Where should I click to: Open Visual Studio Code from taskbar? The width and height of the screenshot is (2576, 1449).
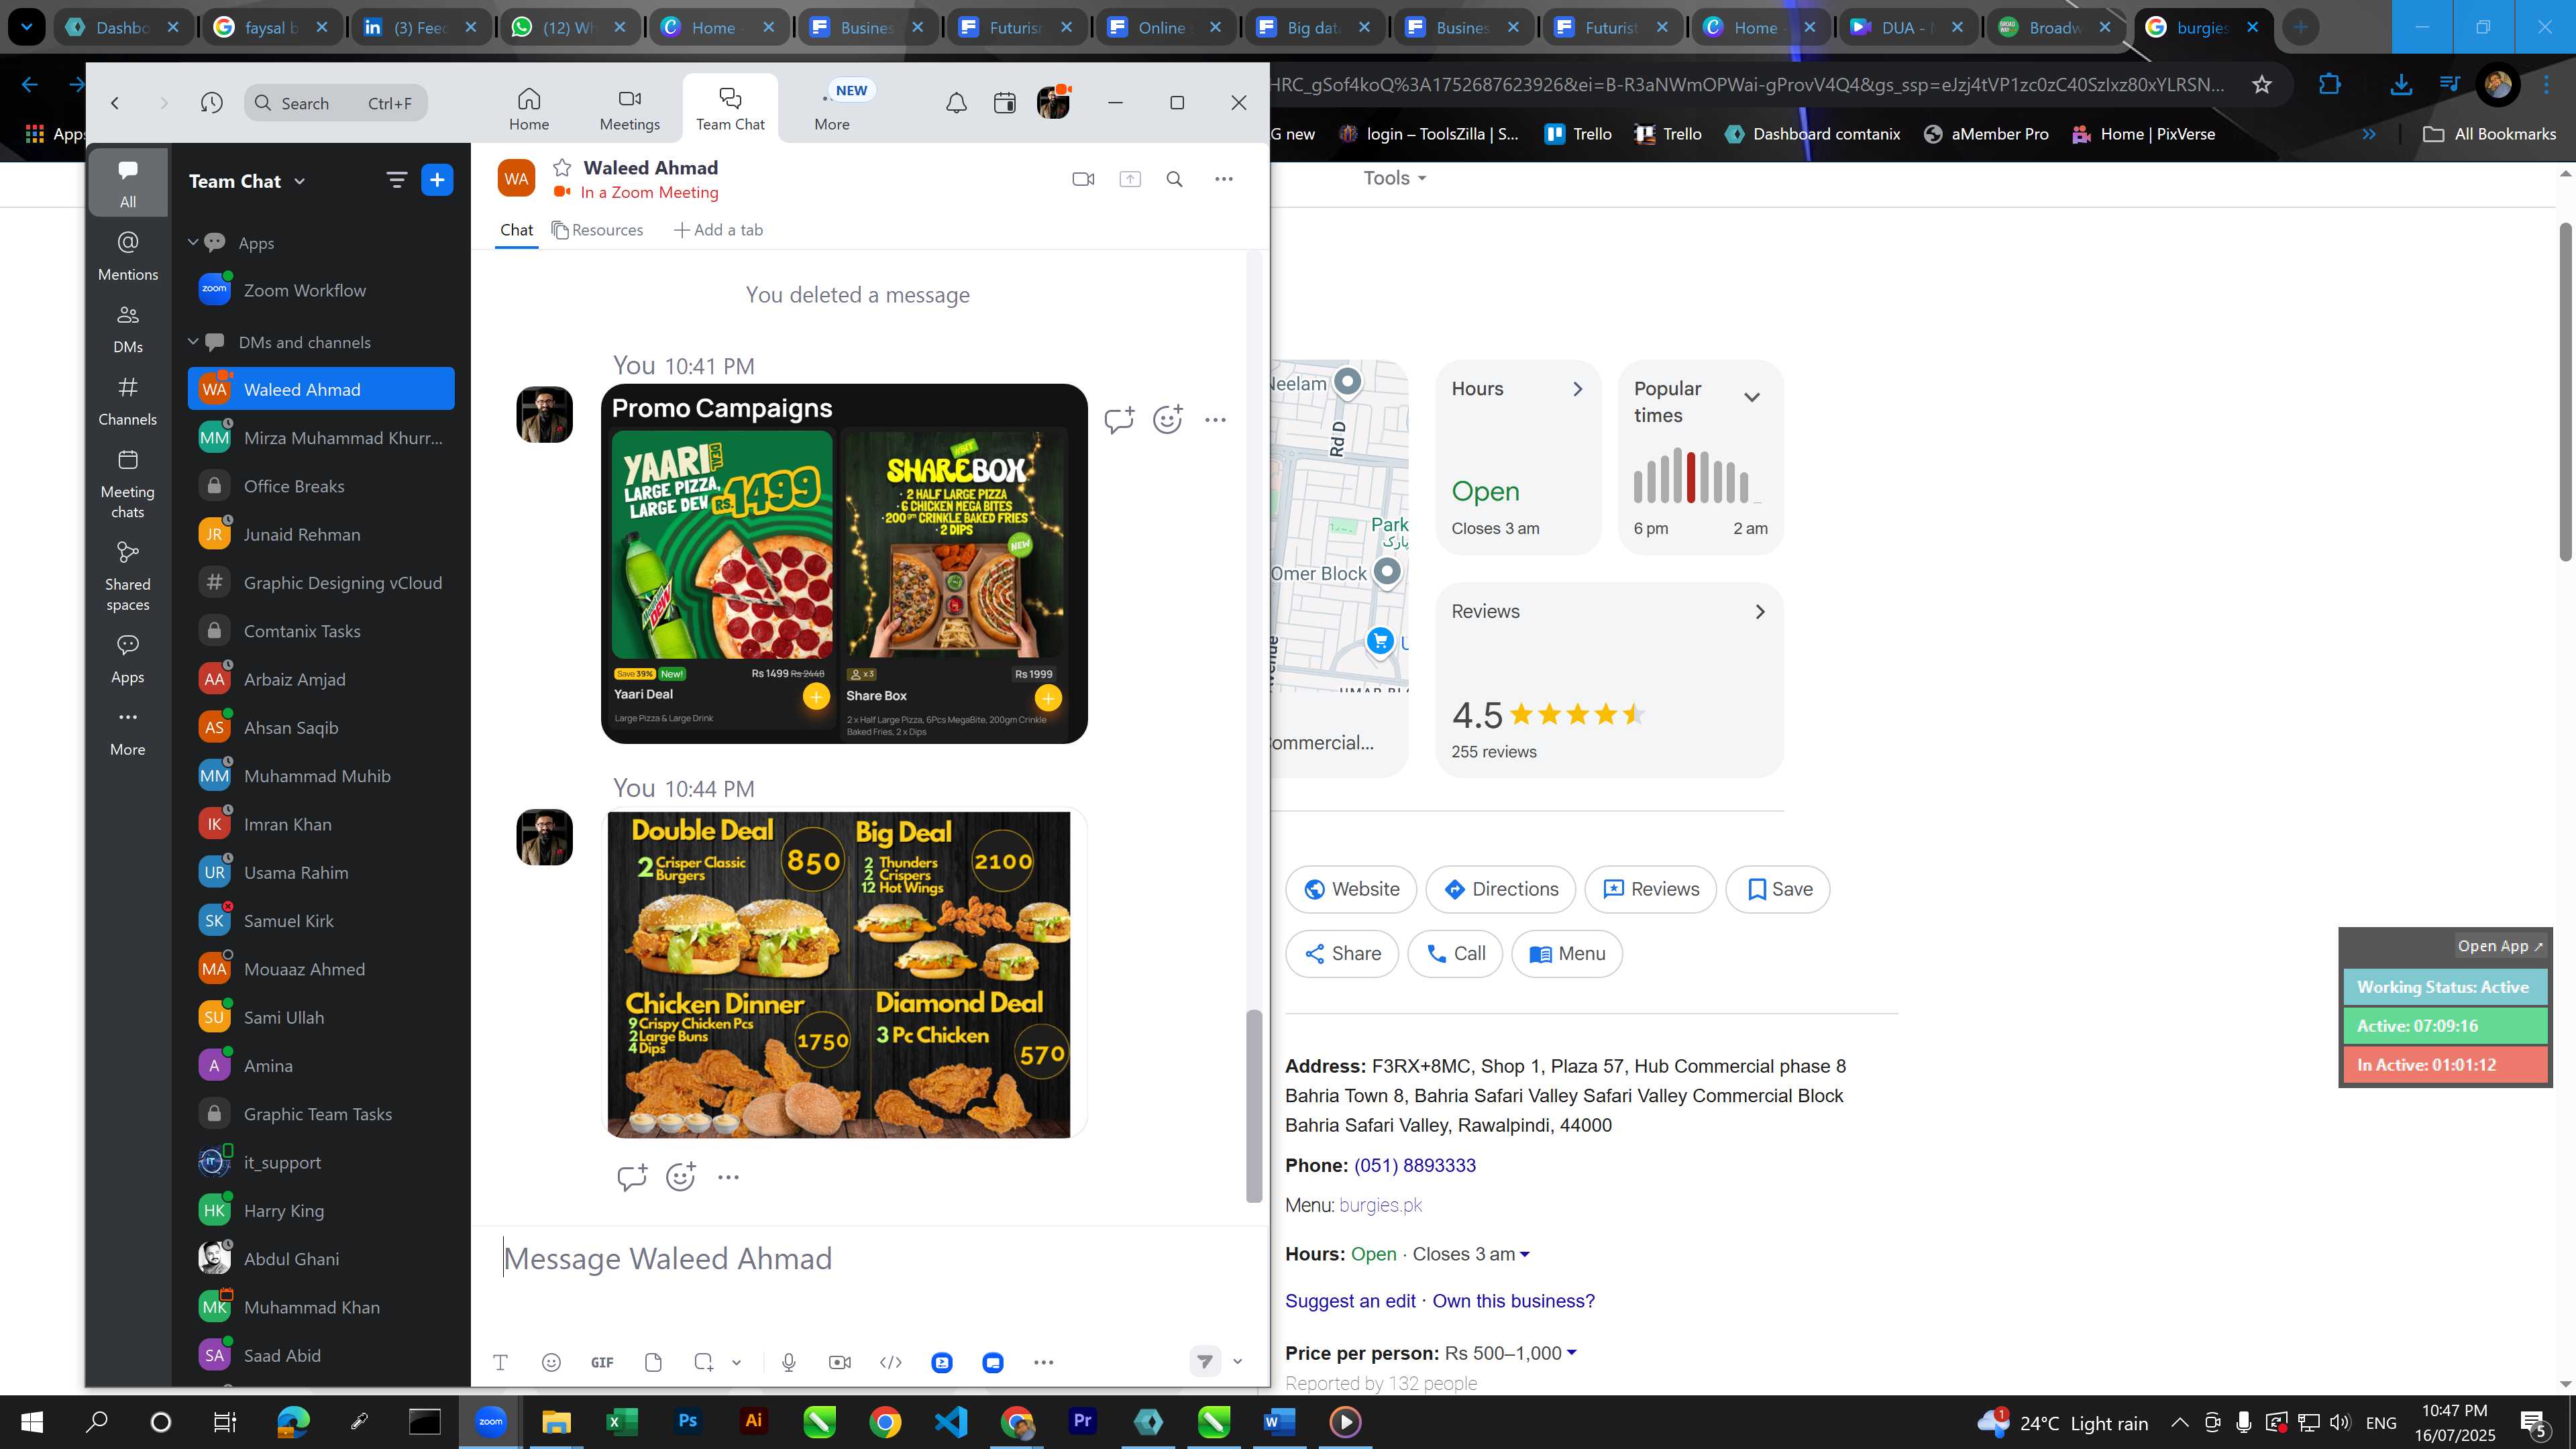tap(950, 1421)
